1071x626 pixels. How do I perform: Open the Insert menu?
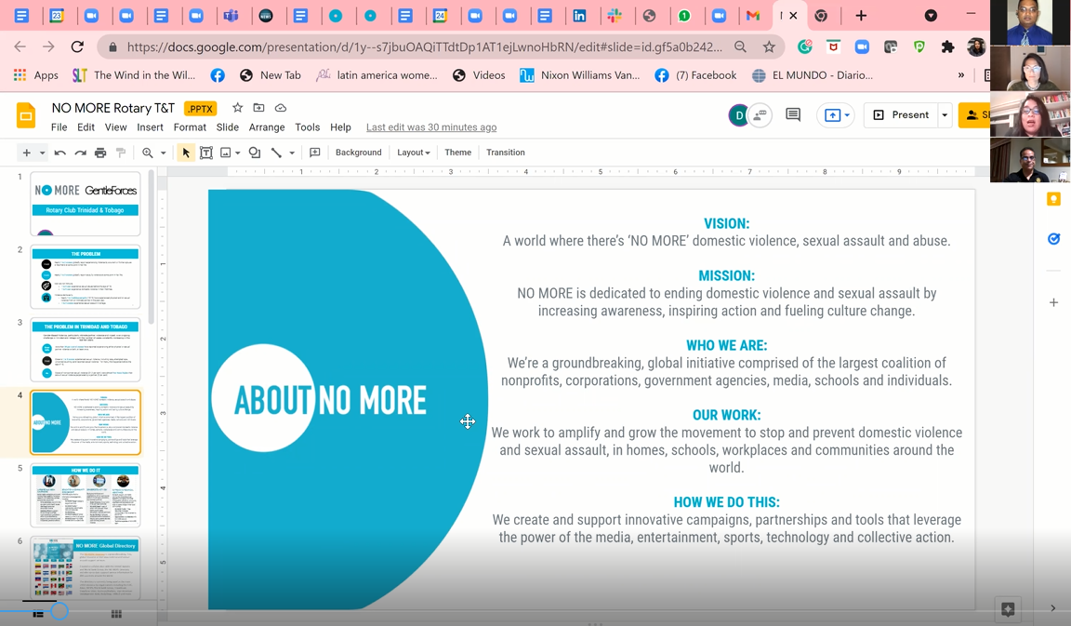(150, 127)
